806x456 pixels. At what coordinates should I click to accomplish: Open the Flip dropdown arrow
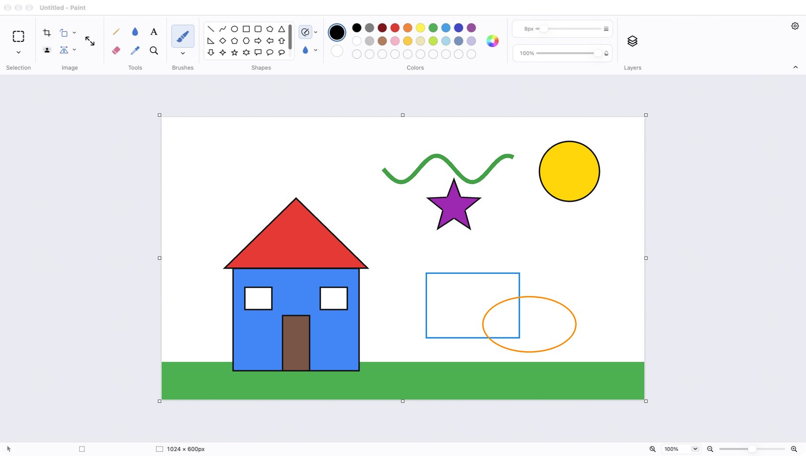click(x=74, y=49)
